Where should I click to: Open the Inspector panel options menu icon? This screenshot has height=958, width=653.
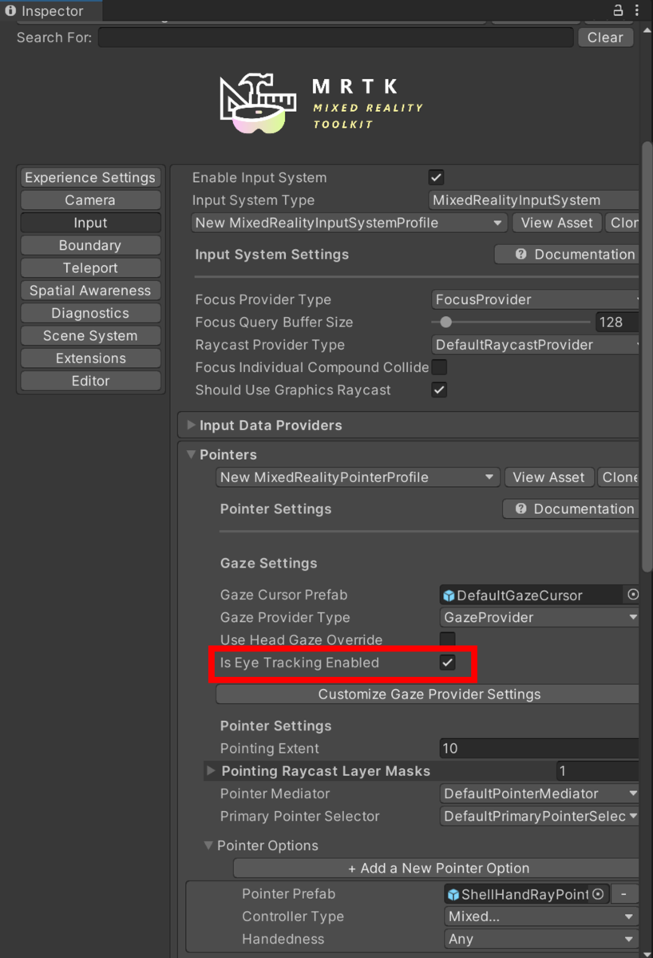[639, 10]
